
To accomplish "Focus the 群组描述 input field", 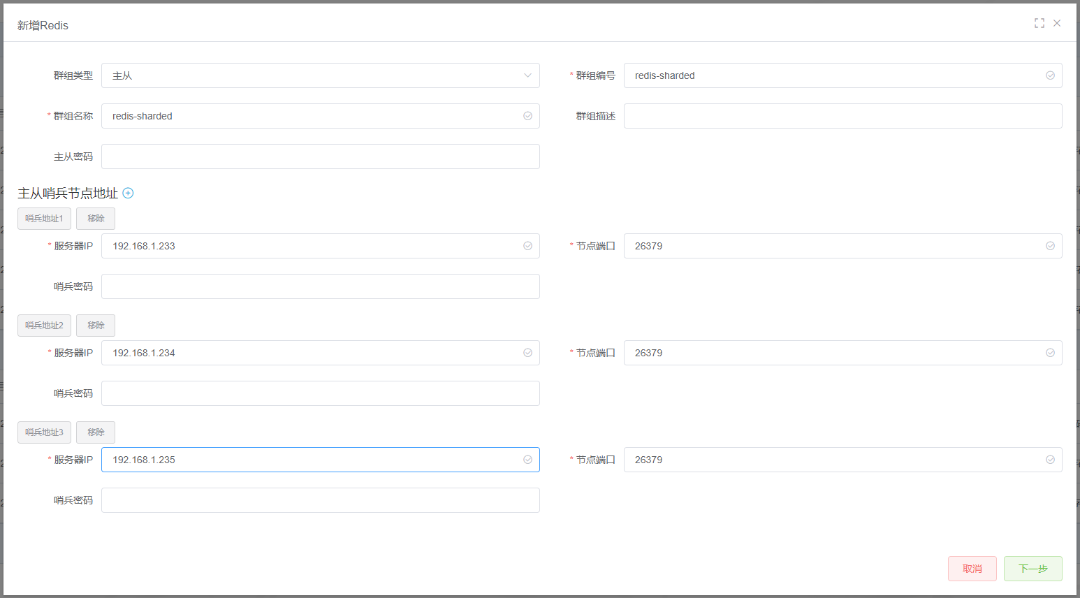I will 843,116.
